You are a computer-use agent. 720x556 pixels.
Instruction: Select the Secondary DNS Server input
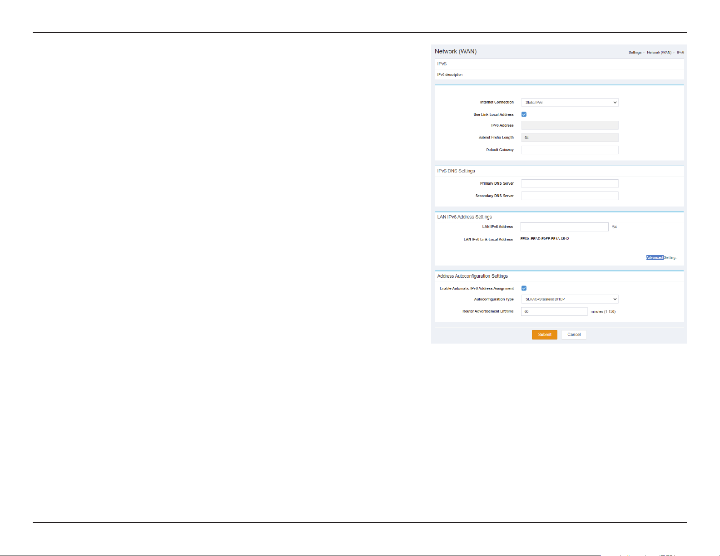(570, 196)
